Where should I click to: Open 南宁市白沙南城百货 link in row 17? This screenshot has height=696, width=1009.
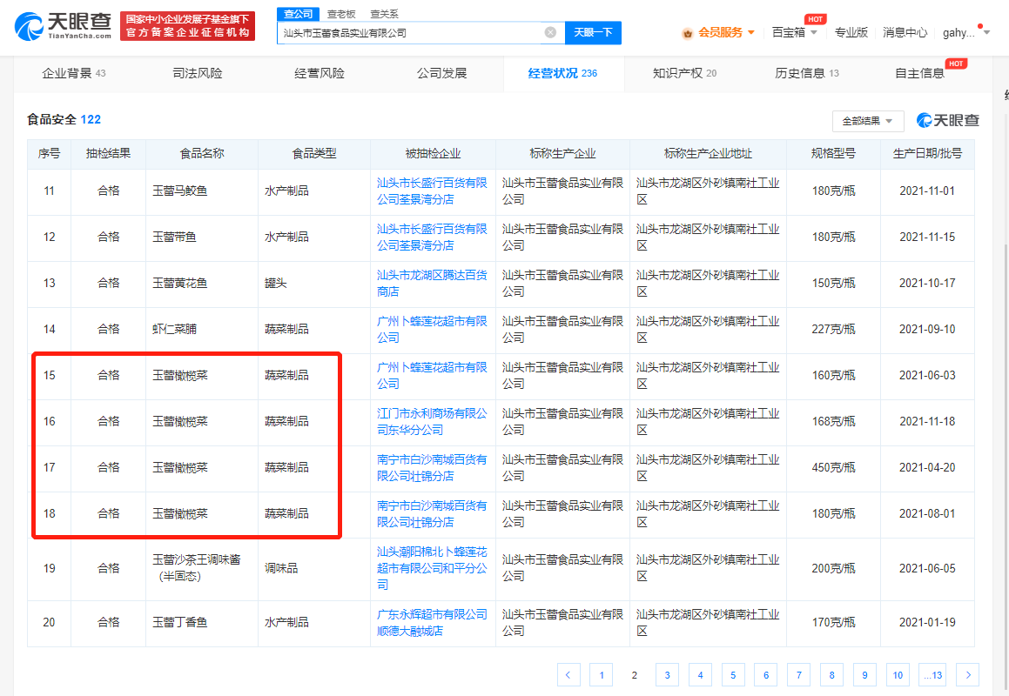click(x=432, y=468)
